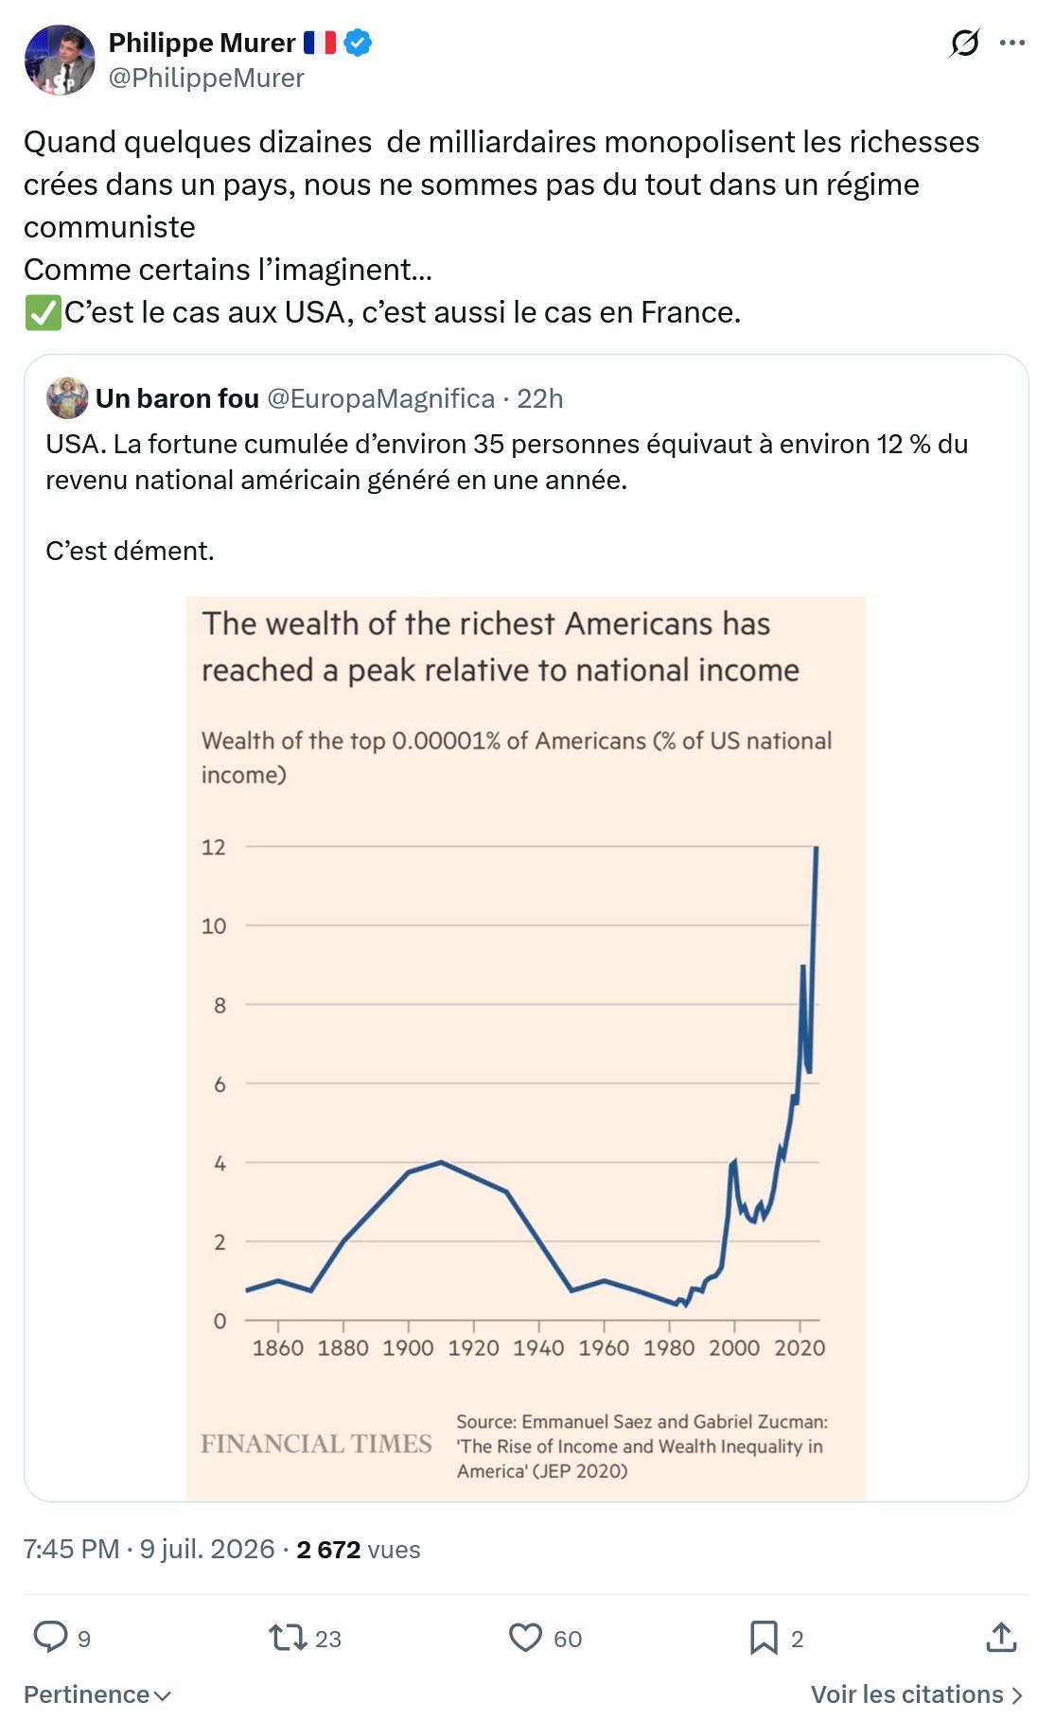Open the three-dot more options menu
Screen dimensions: 1055x1720
tap(1012, 43)
